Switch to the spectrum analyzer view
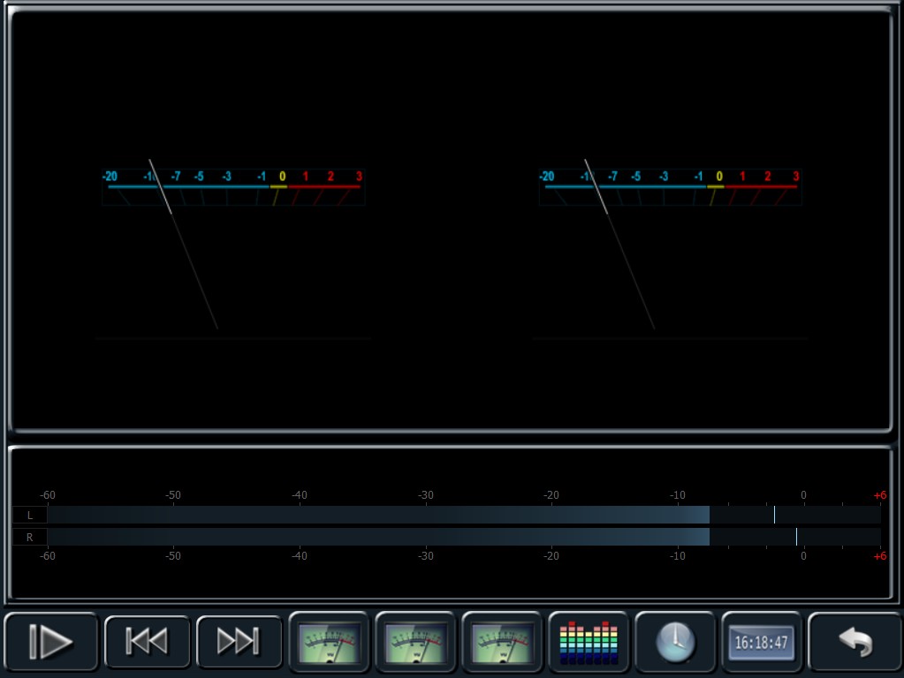The height and width of the screenshot is (678, 904). 589,642
